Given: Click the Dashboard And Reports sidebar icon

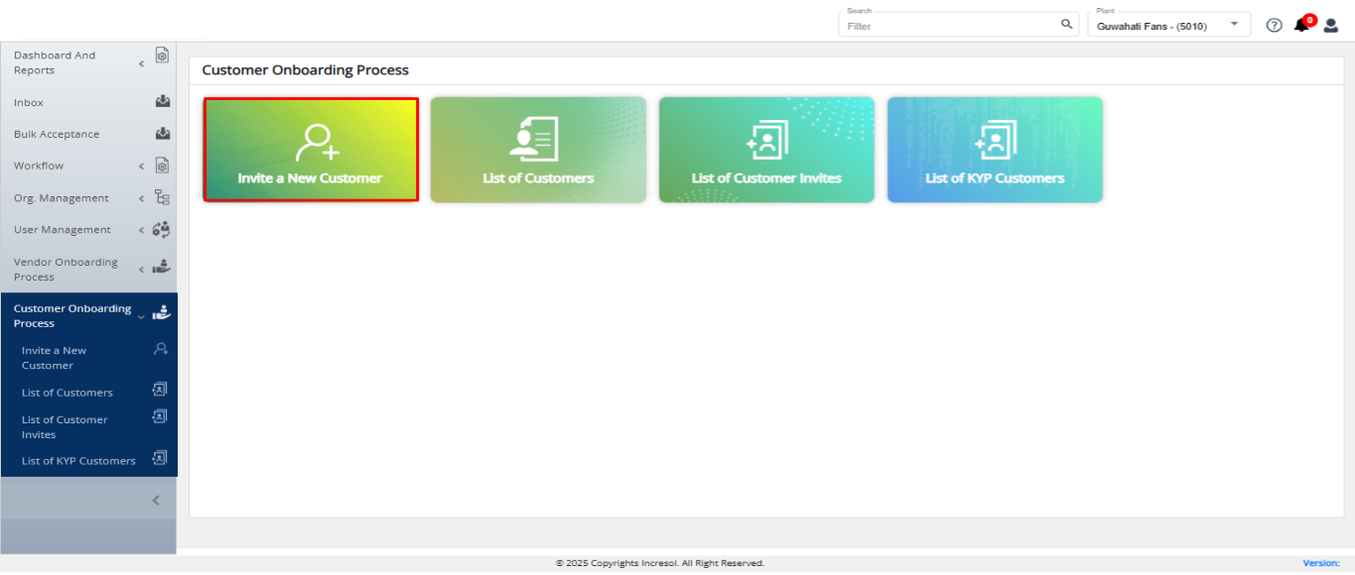Looking at the screenshot, I should (x=162, y=56).
